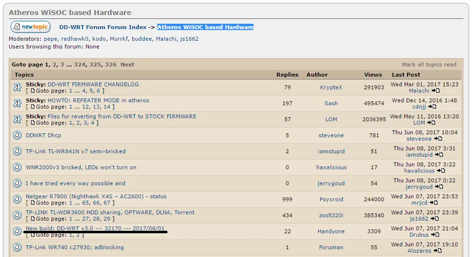This screenshot has width=475, height=257.
Task: View latest post arrow icon next to Malachi
Action: click(436, 91)
